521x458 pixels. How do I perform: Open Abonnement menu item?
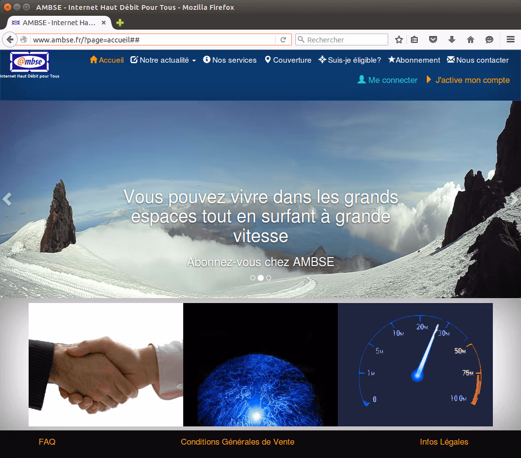coord(414,60)
